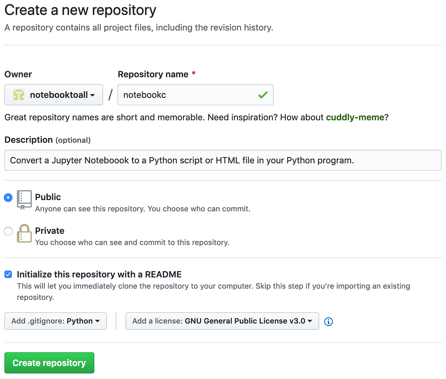Open the Add .gitignore Python dropdown

tap(55, 321)
